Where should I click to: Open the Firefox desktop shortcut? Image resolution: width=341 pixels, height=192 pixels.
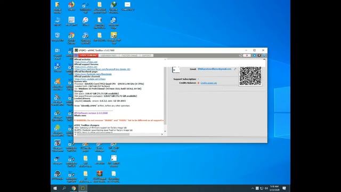(x=71, y=6)
